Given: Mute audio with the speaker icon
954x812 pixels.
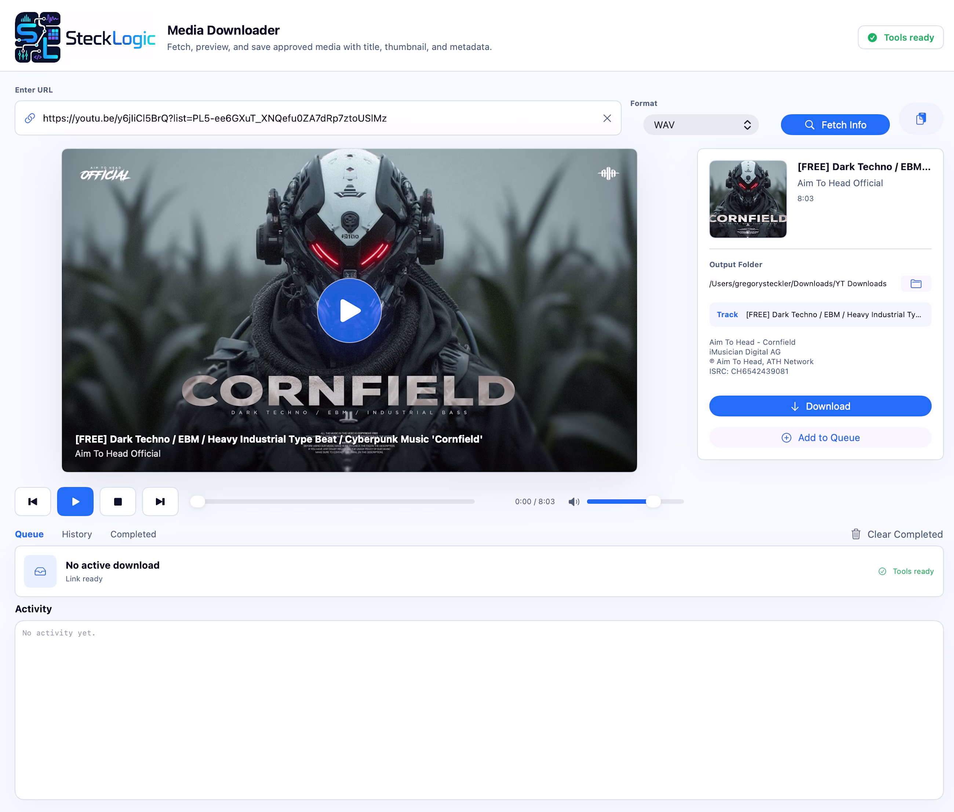Looking at the screenshot, I should (x=574, y=502).
